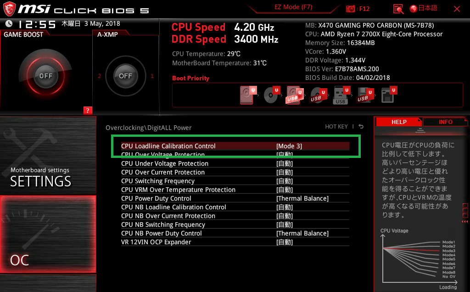
Task: Select A-XMP profile 2
Action: coord(99,76)
